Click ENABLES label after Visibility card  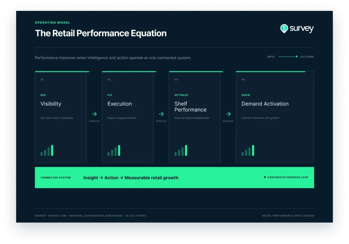[94, 121]
